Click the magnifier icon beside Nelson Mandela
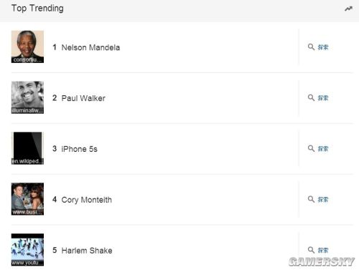This screenshot has width=359, height=270. point(311,47)
